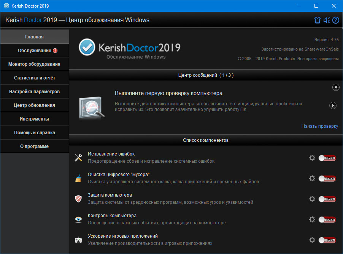343x254 pixels.
Task: Open the Обслуживание section
Action: pos(35,51)
